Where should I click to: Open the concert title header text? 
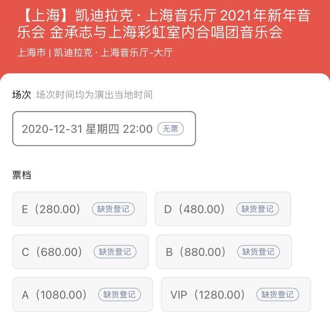pos(164,24)
